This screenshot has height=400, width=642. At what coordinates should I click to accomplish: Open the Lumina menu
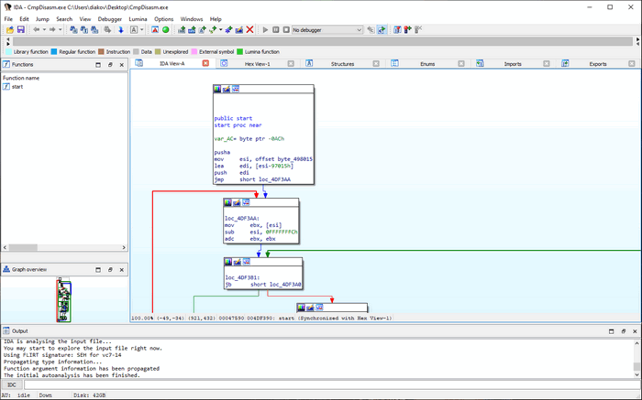(136, 18)
